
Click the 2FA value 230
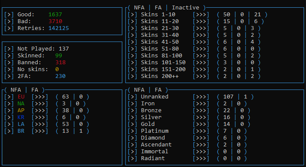[60, 76]
